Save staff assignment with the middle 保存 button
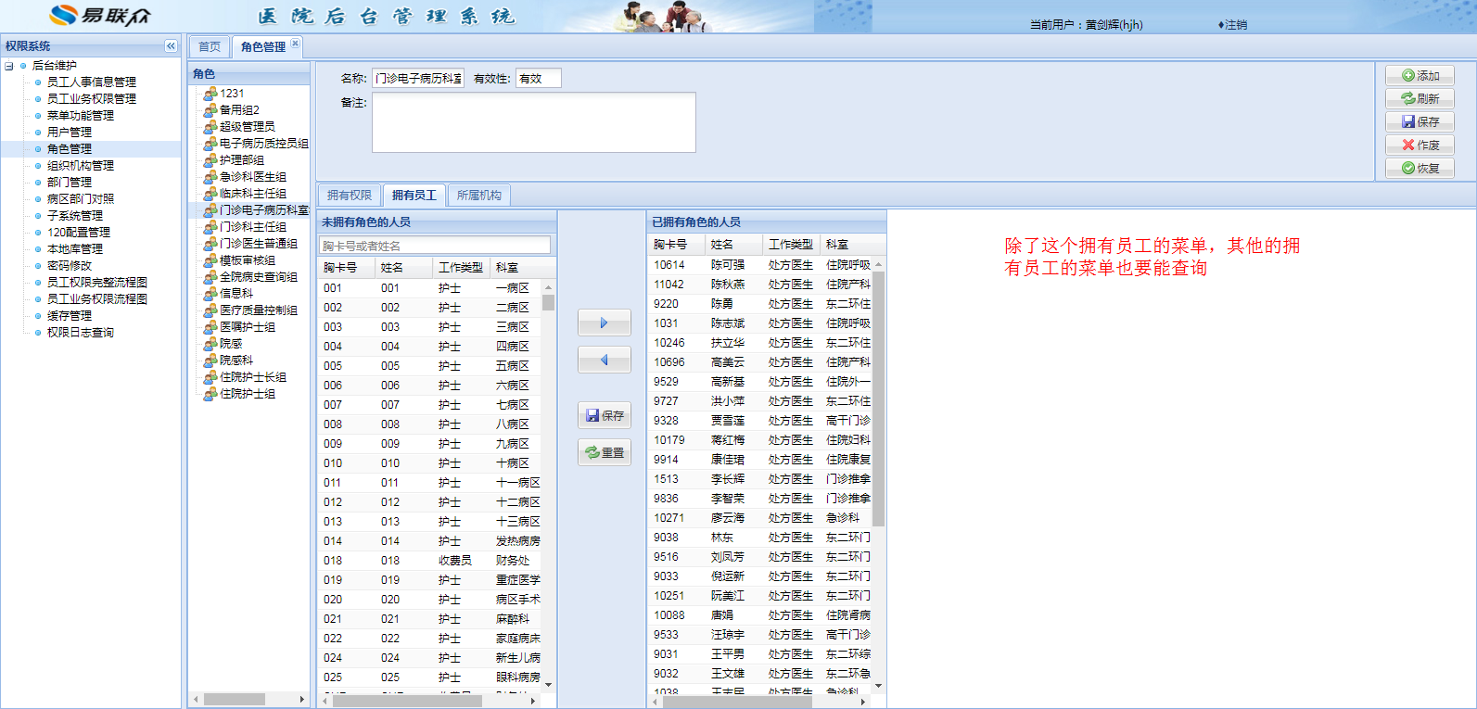The height and width of the screenshot is (709, 1477). click(604, 415)
